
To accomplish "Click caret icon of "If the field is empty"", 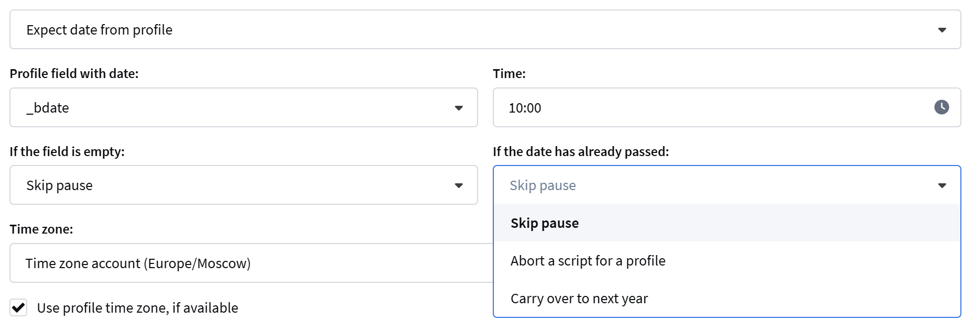I will point(459,185).
